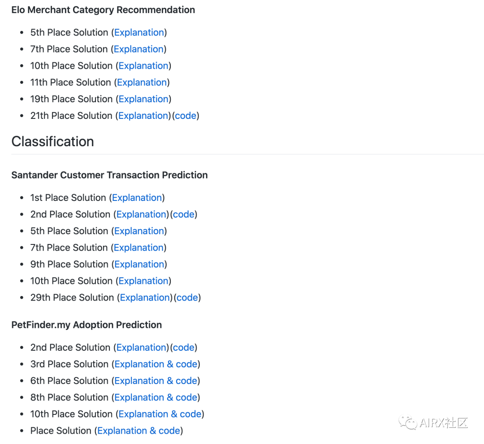Open Santander 29th Place Solution Explanation link
This screenshot has height=444, width=484.
(x=145, y=297)
